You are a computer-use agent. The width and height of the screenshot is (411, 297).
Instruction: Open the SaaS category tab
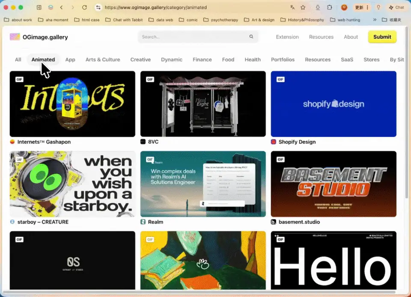click(347, 59)
